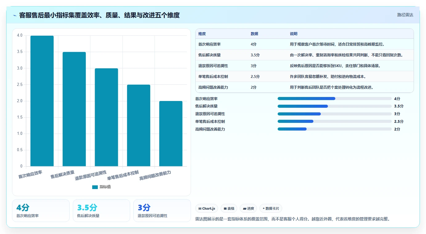Click the 首次响应效率 progress bar
The image size is (426, 234).
[x=335, y=99]
